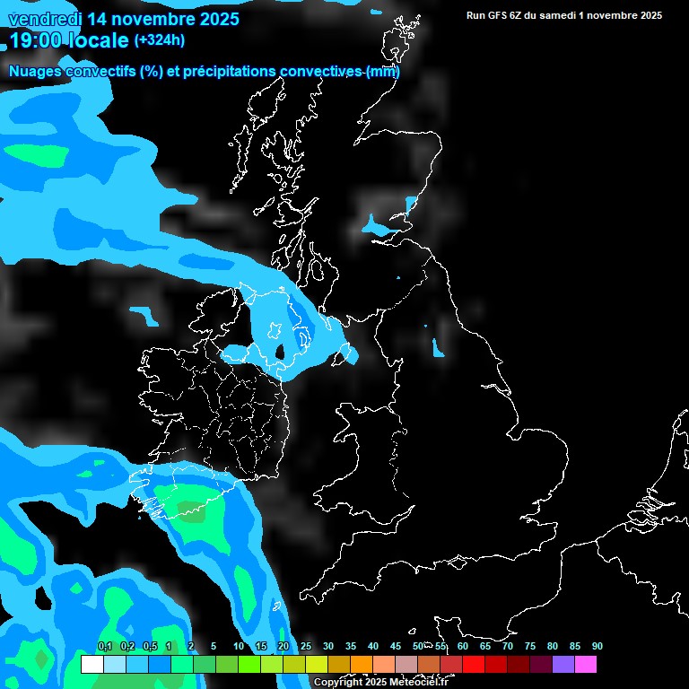Select the bright red legend swatch
This screenshot has height=689, width=689.
click(x=474, y=665)
